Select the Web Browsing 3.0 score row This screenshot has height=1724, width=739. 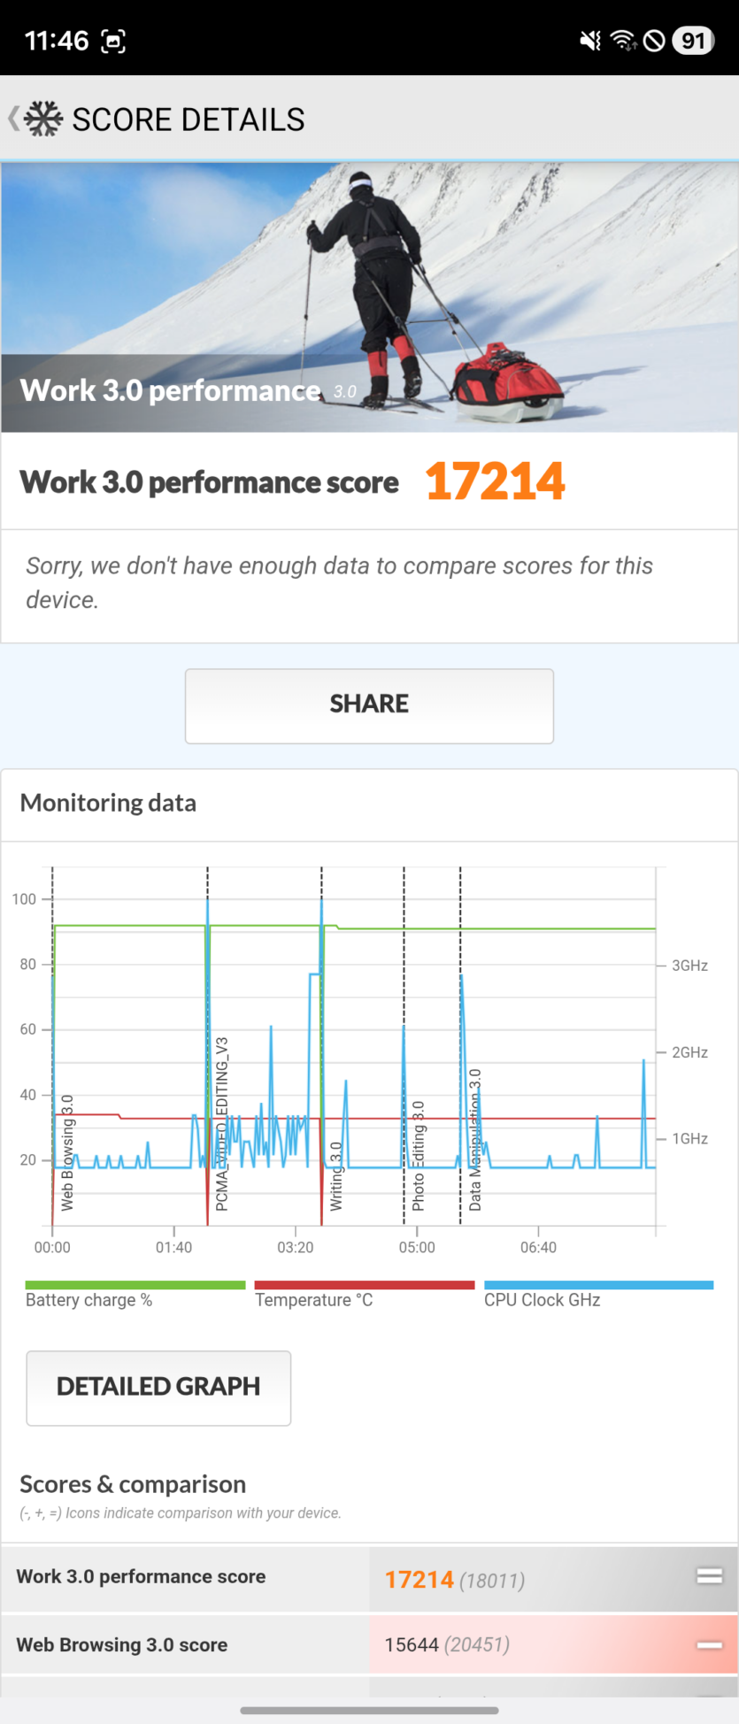point(369,1644)
